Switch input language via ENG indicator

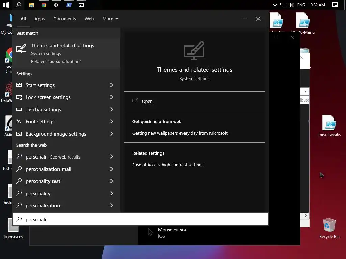point(301,5)
